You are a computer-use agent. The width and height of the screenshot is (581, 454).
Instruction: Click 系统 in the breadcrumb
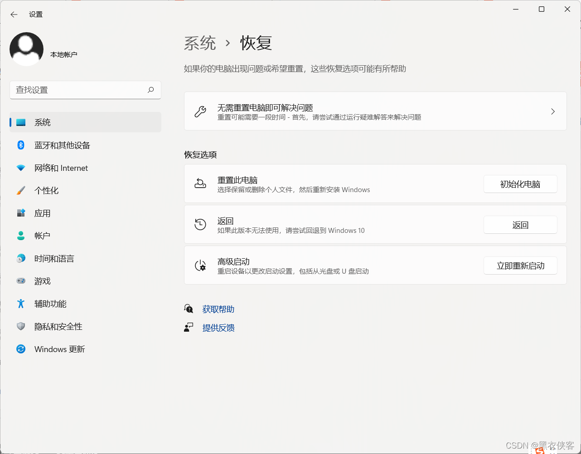tap(200, 43)
